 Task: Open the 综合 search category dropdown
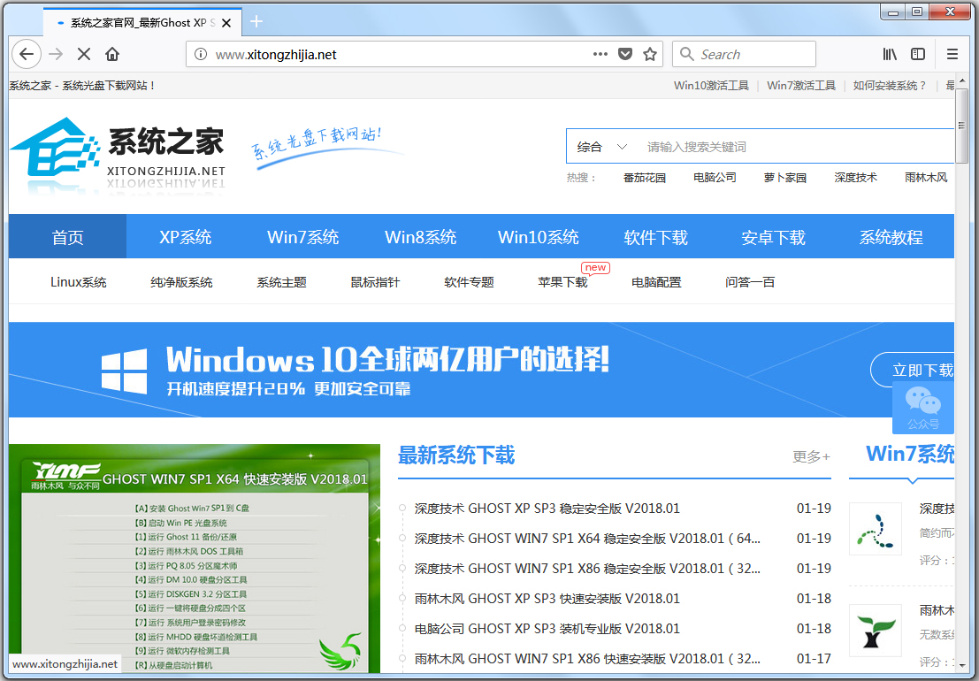(601, 147)
